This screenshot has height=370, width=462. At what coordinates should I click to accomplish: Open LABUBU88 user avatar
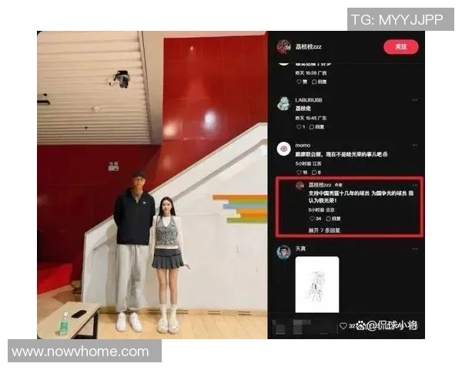(283, 104)
